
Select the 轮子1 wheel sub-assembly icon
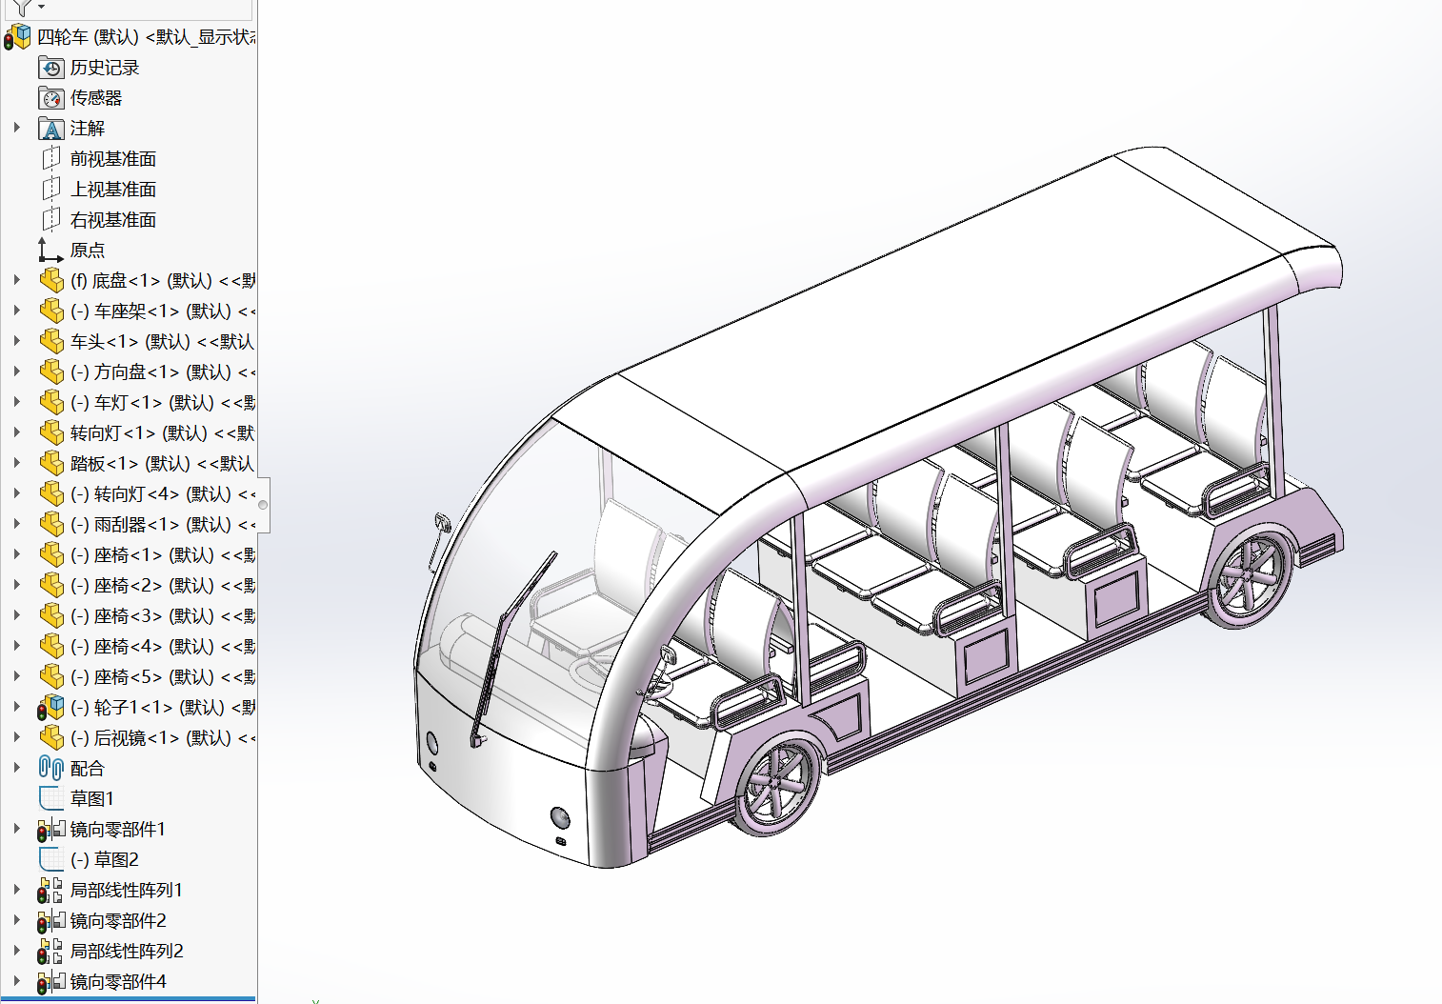pos(51,708)
